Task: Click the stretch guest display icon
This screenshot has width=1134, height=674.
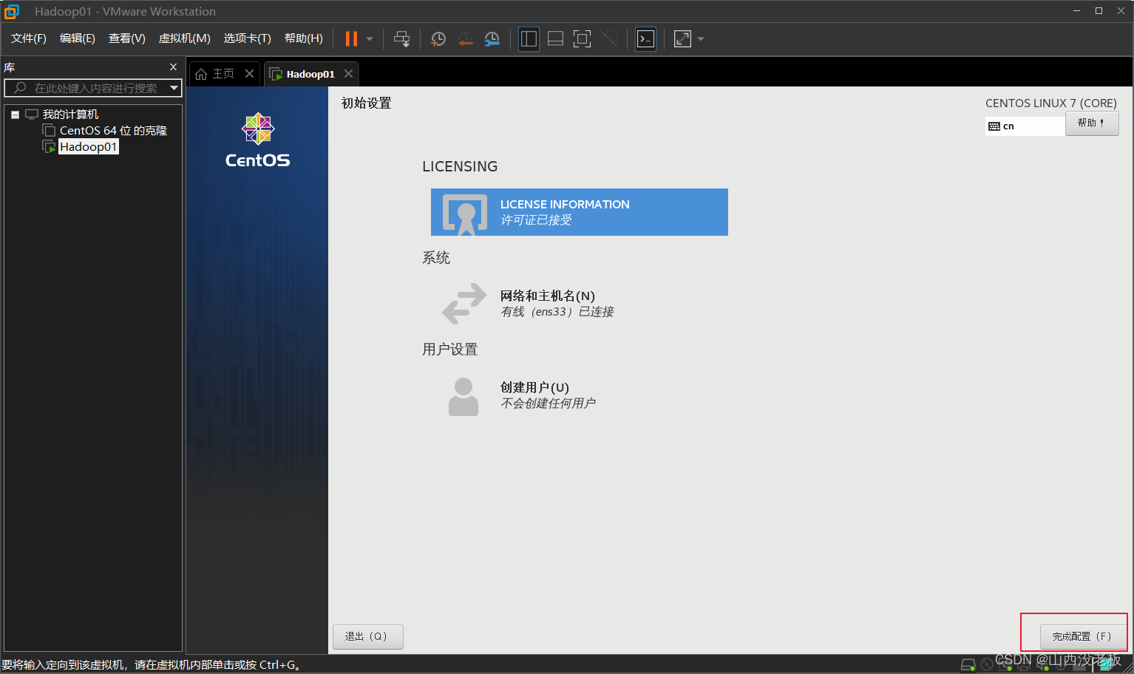Action: [682, 39]
